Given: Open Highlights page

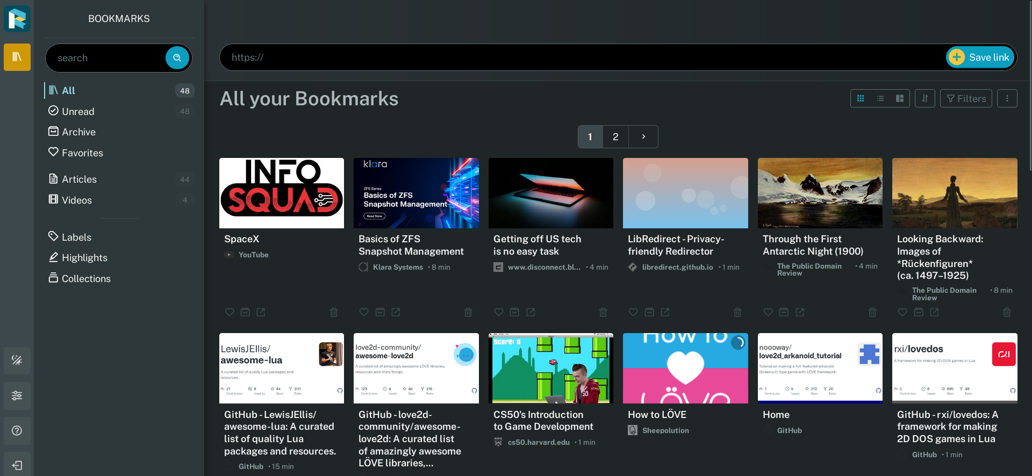Looking at the screenshot, I should click(119, 257).
